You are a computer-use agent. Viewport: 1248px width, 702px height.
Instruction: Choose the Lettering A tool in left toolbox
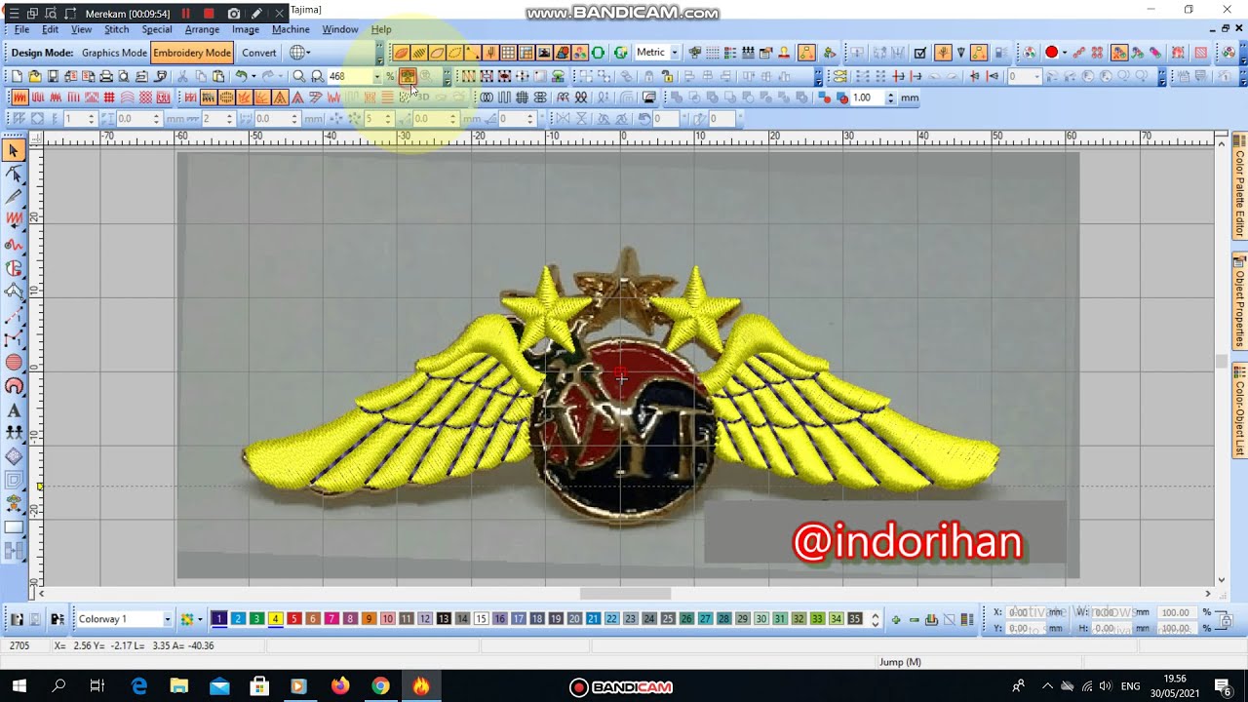[x=14, y=409]
